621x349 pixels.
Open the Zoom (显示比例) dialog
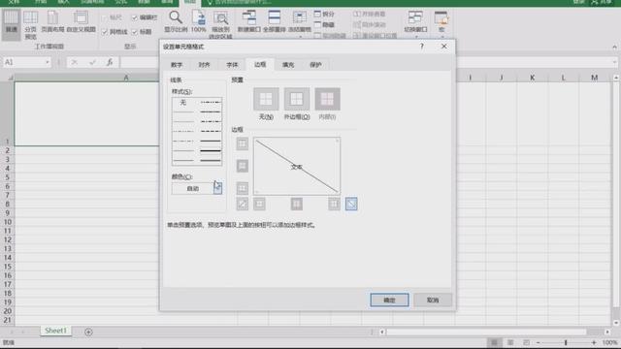176,22
